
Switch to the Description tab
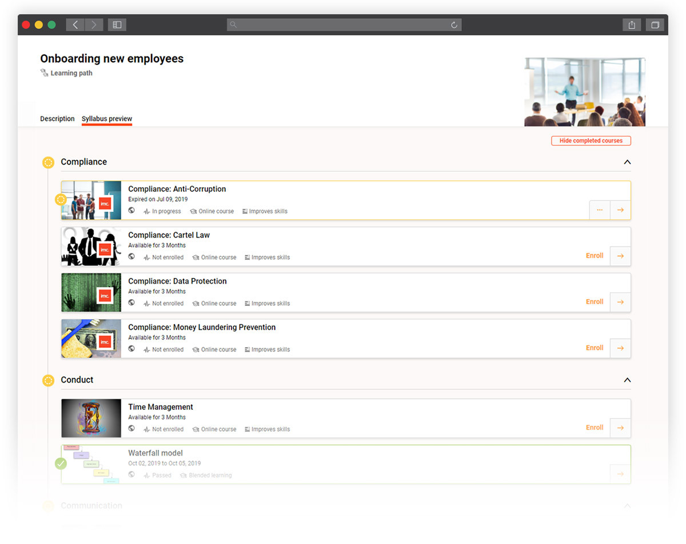point(57,119)
